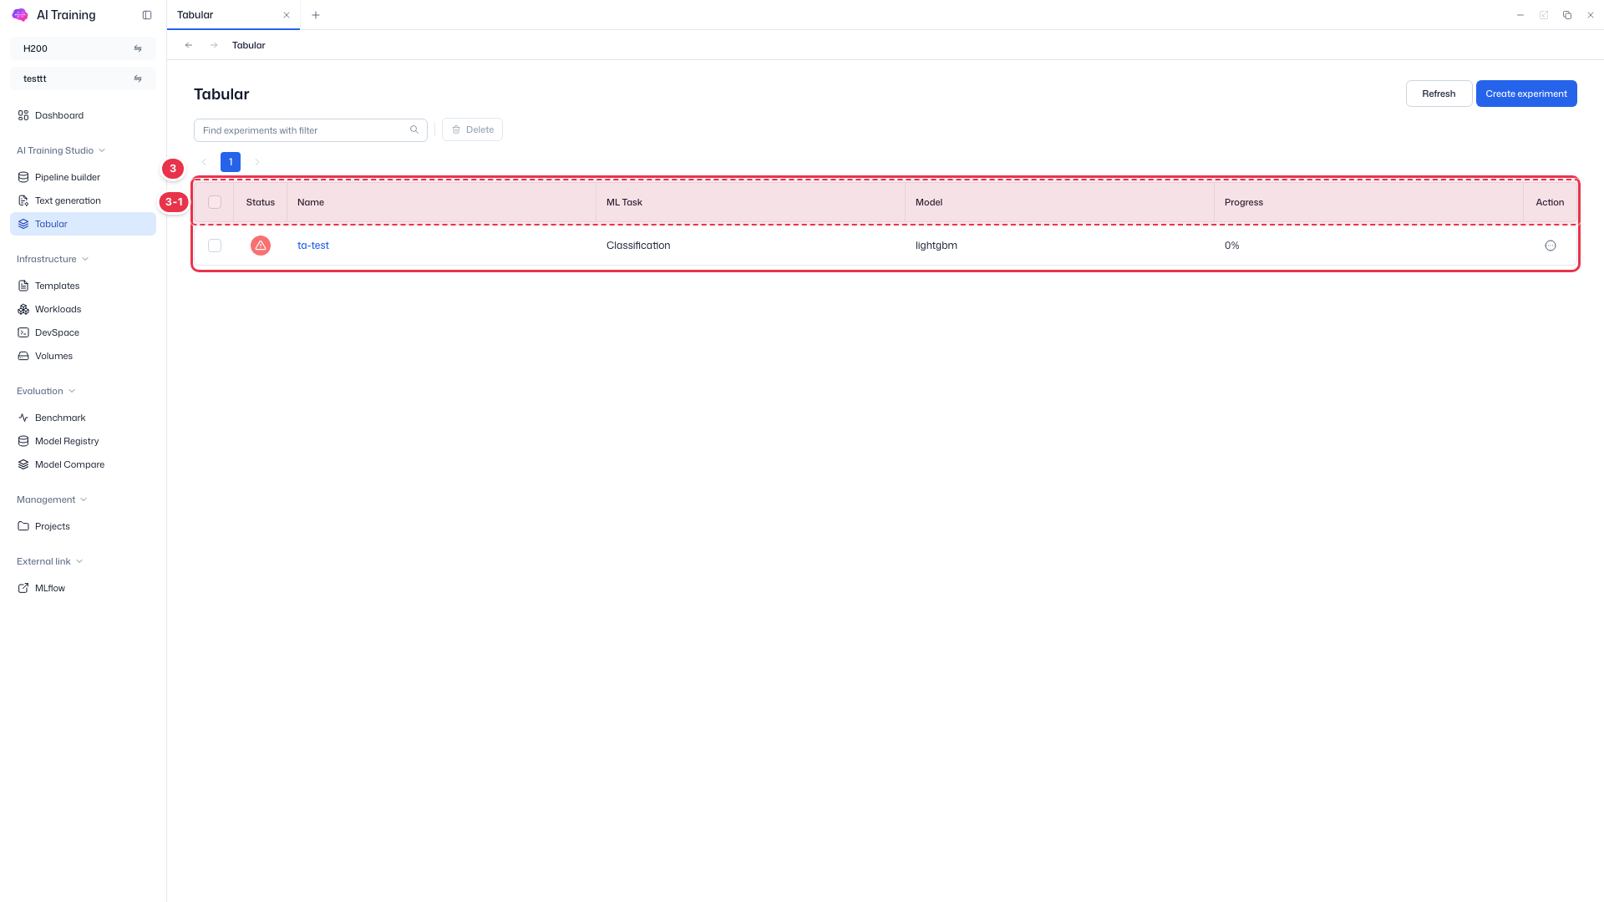Open DevSpace in sidebar

pos(83,332)
